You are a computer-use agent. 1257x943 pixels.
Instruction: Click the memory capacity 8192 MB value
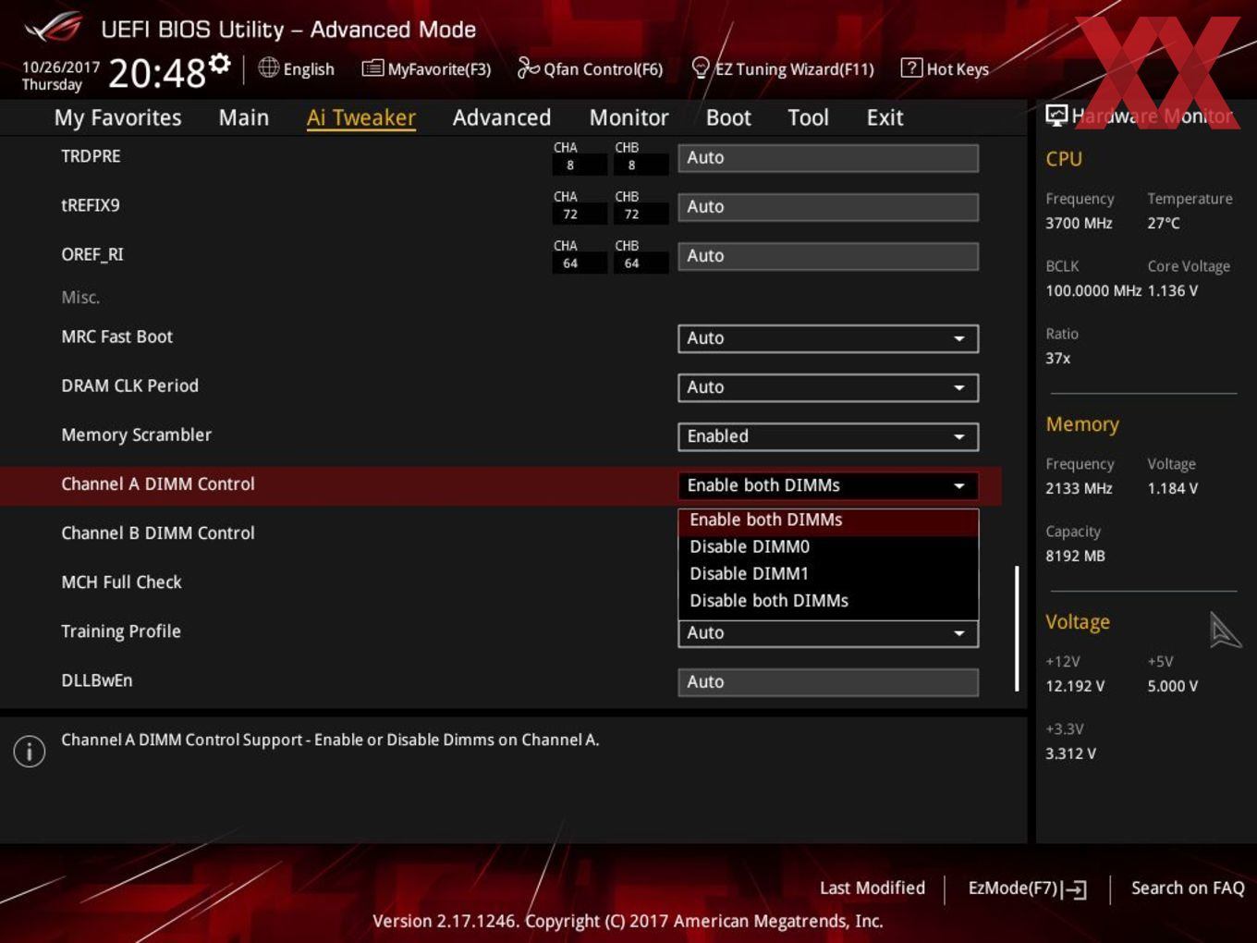tap(1075, 557)
